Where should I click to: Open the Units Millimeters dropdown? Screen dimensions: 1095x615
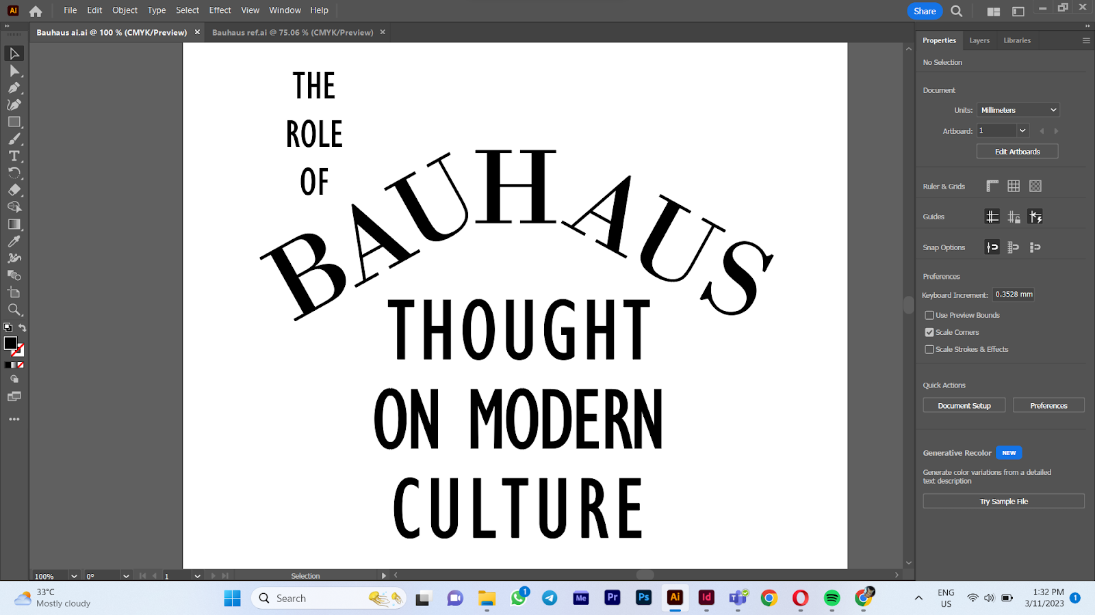tap(1018, 110)
